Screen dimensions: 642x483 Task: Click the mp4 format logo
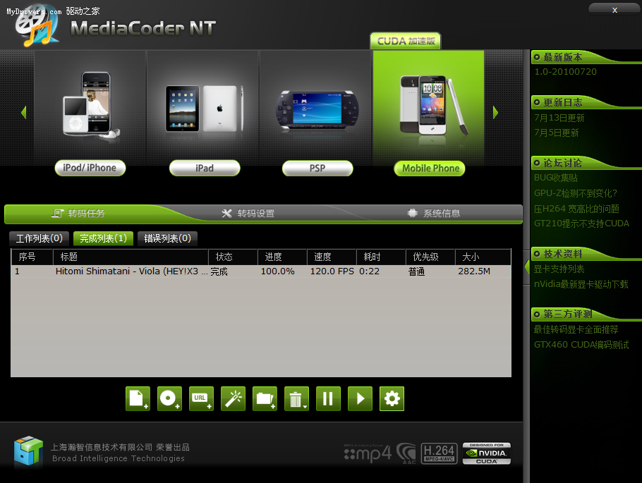click(x=368, y=453)
